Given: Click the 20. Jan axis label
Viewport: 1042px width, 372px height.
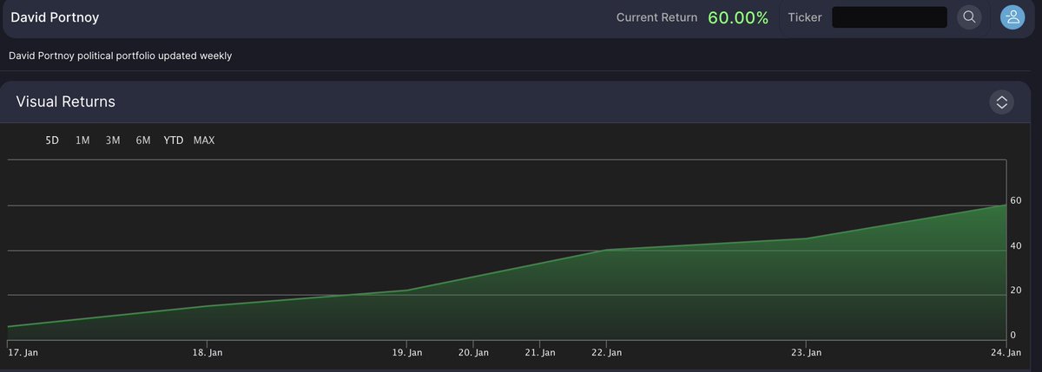Looking at the screenshot, I should pyautogui.click(x=474, y=353).
